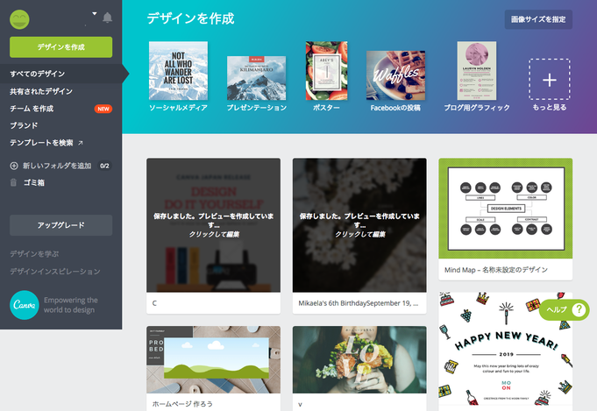Open デザインを学ぶ link

(x=34, y=254)
